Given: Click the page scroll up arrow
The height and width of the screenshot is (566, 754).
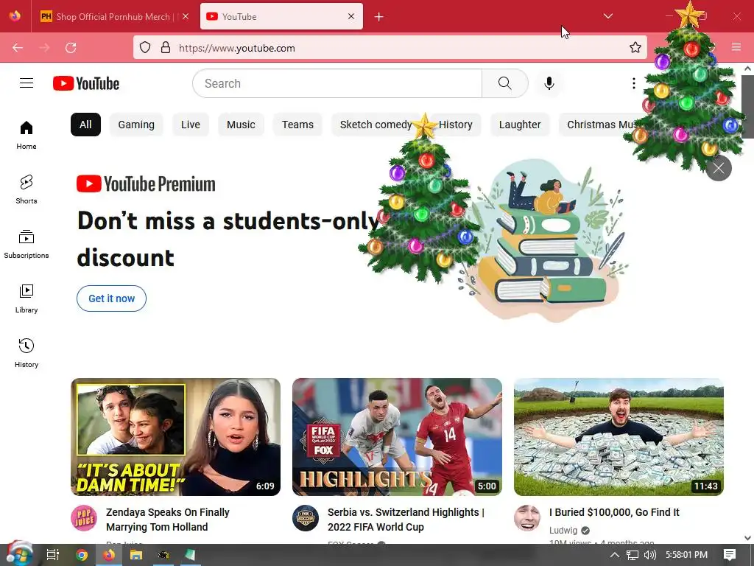Looking at the screenshot, I should pos(748,69).
